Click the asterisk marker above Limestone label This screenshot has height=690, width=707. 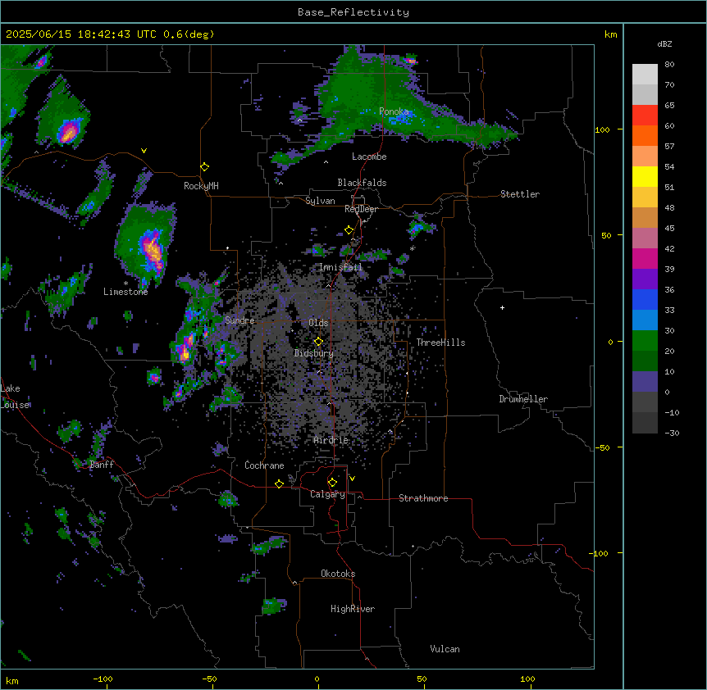pyautogui.click(x=125, y=284)
